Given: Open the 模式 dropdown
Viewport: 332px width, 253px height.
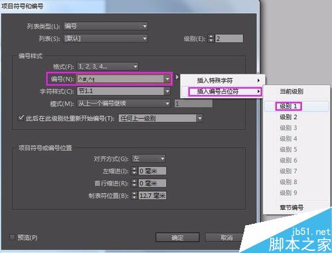Looking at the screenshot, I should [124, 104].
